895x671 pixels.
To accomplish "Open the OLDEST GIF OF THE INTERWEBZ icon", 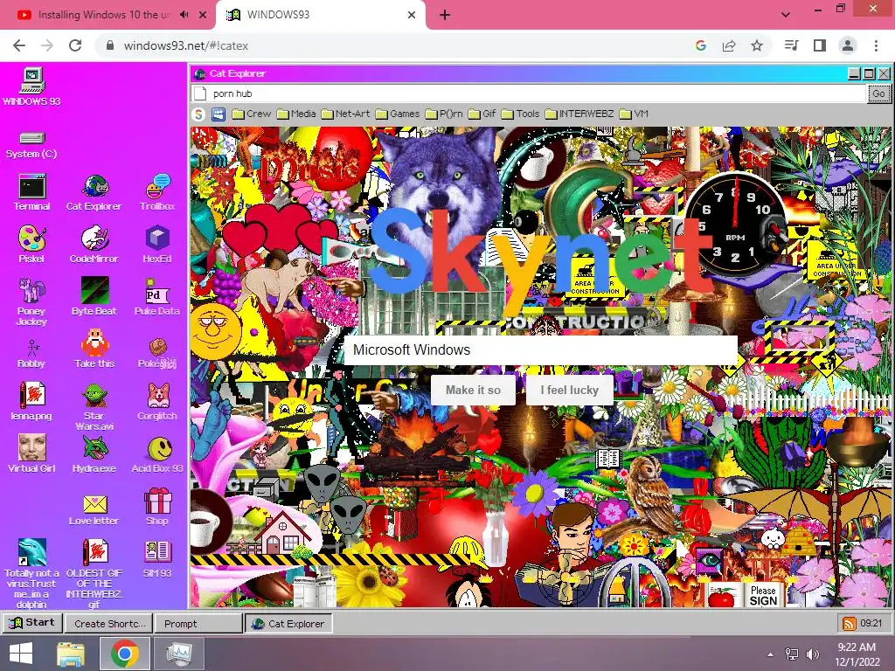I will [x=94, y=573].
